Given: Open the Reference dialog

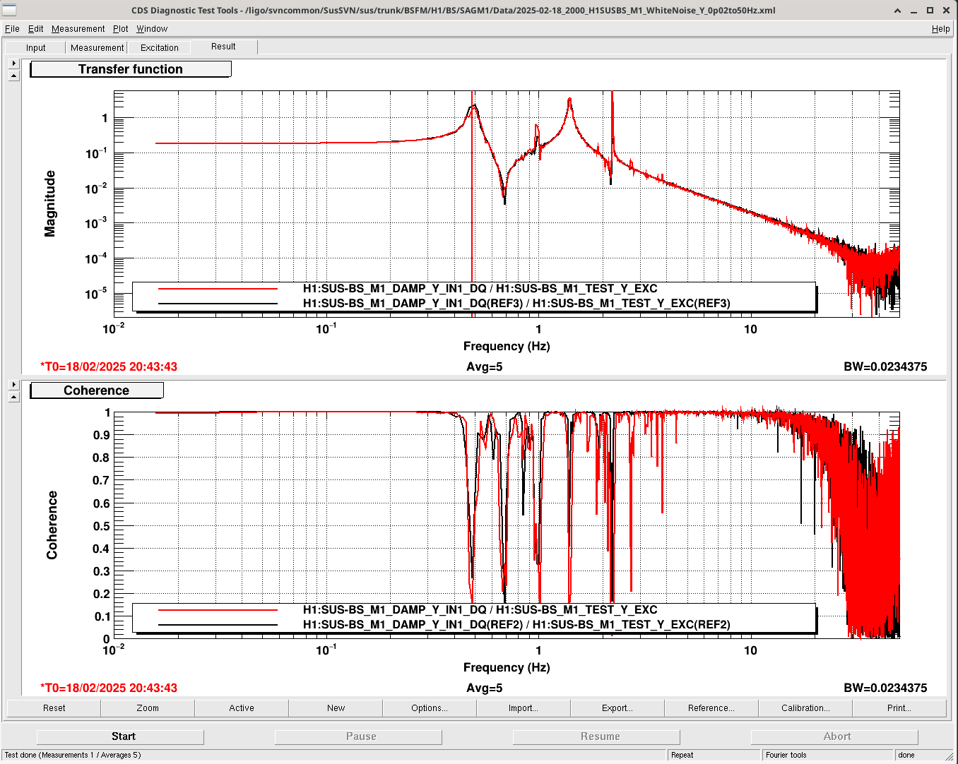Looking at the screenshot, I should pos(711,708).
